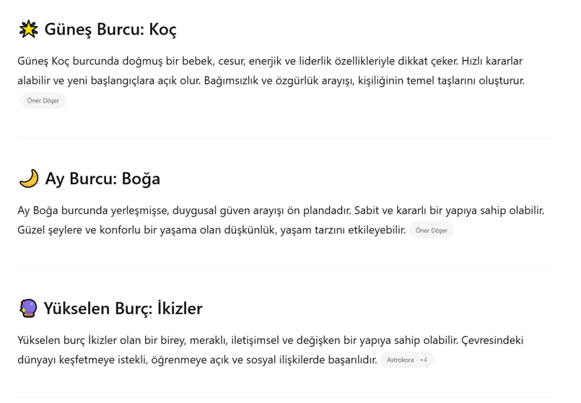Expand the +4 additional sources indicator
This screenshot has height=403, width=581.
pyautogui.click(x=423, y=360)
